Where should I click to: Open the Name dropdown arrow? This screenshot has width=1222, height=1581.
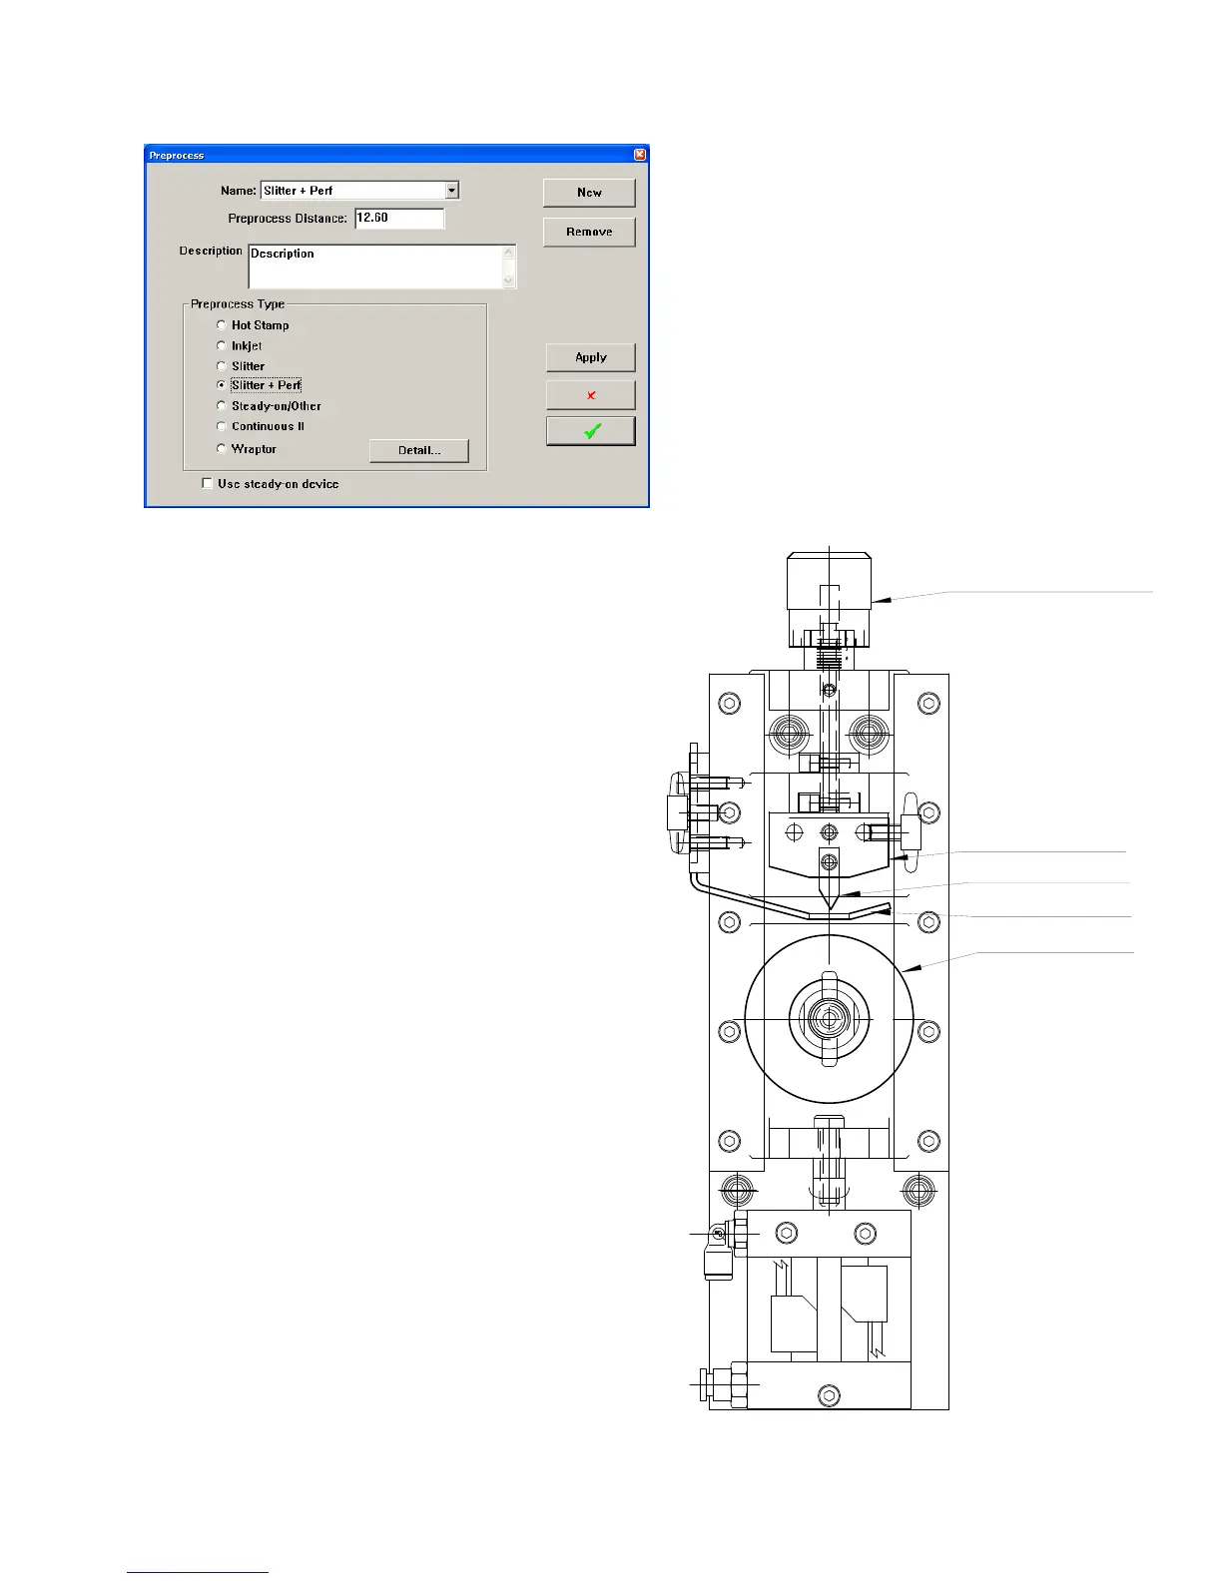452,191
